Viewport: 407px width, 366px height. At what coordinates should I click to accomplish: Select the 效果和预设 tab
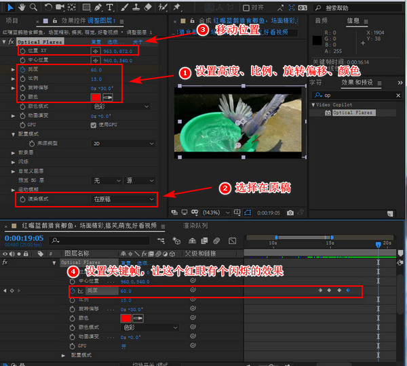click(x=357, y=83)
